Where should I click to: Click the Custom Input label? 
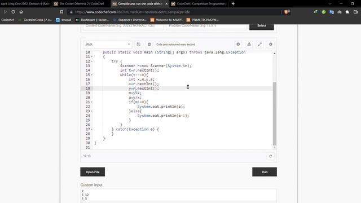click(x=91, y=185)
